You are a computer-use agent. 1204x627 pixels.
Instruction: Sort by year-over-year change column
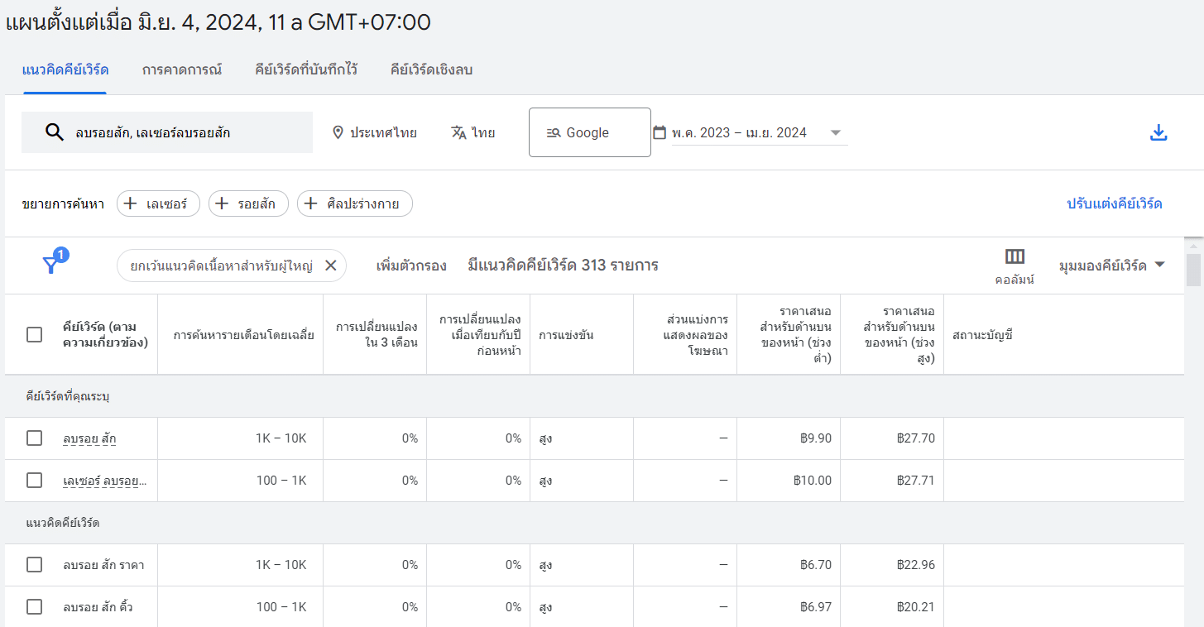click(480, 334)
